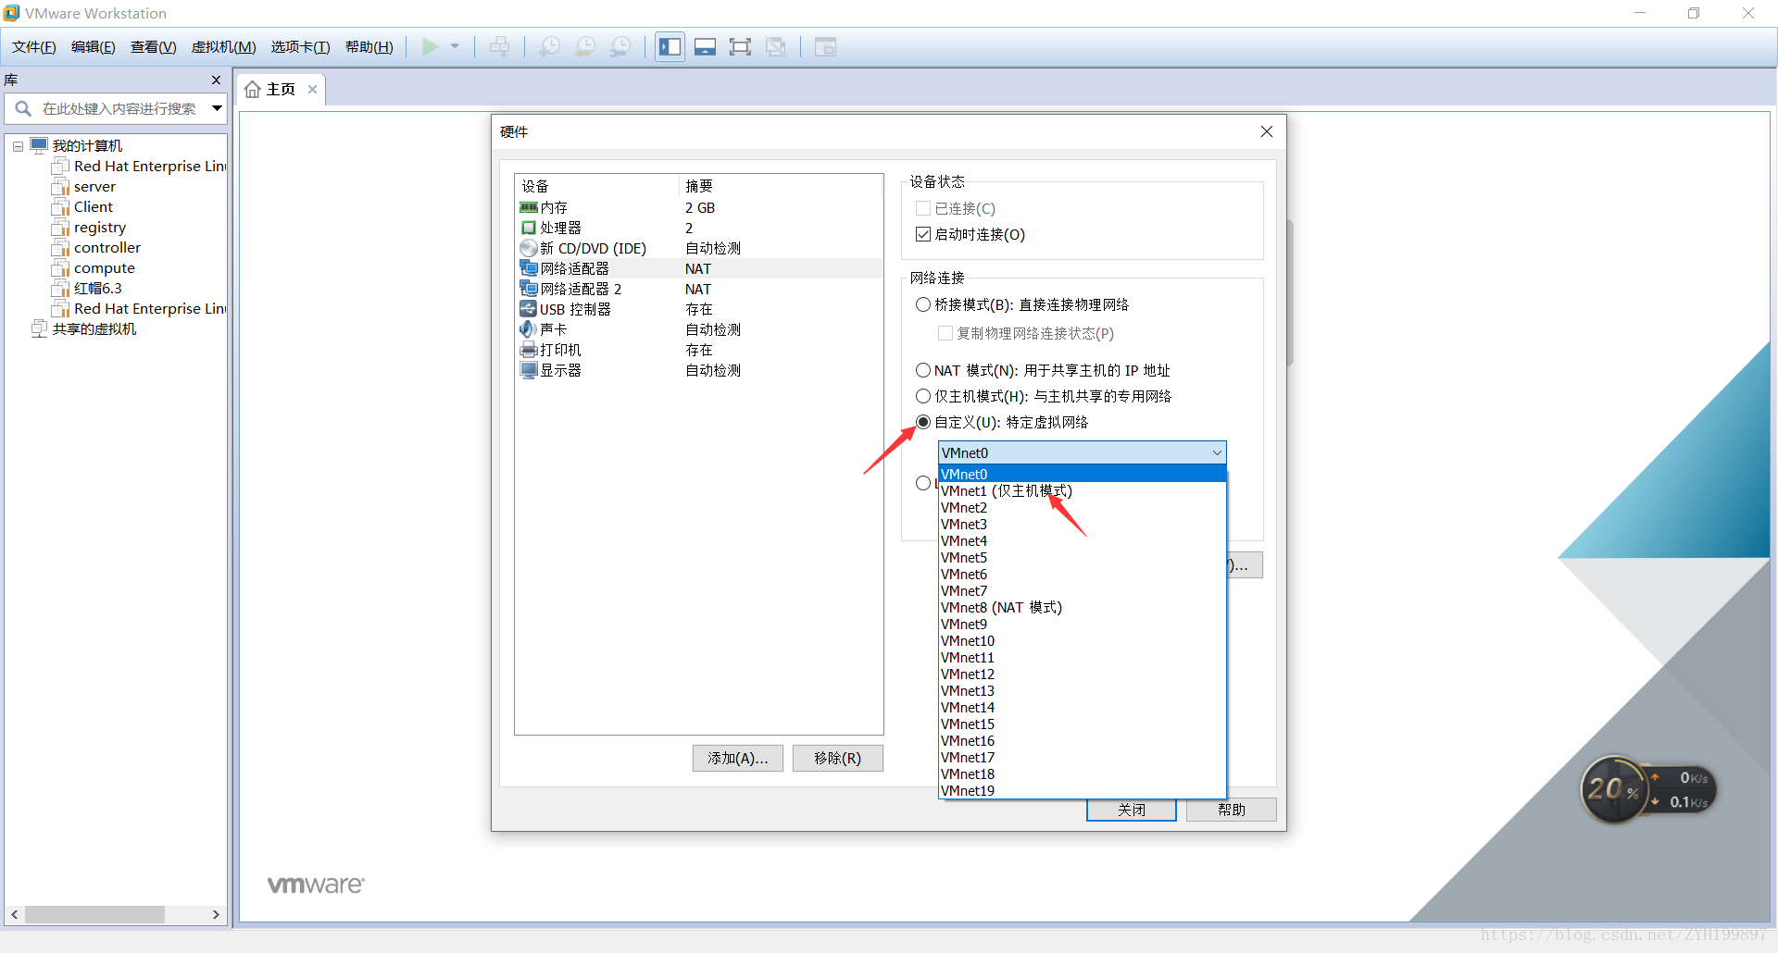Open the library search filter dropdown arrow
Screen dimensions: 1778x953
(217, 108)
